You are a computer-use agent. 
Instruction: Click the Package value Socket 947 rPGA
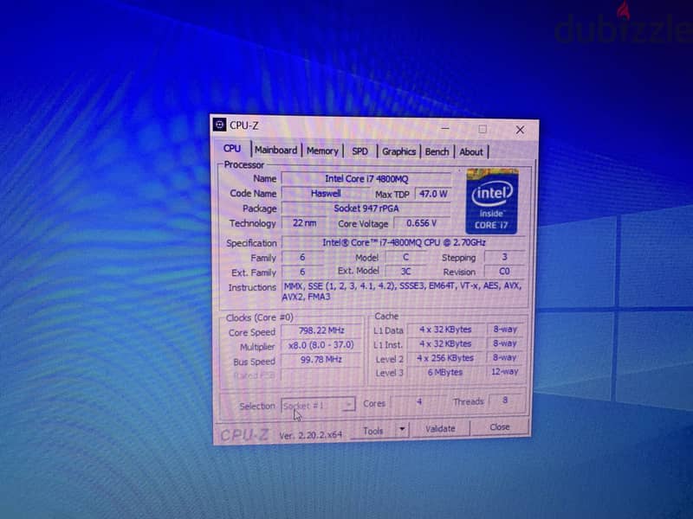(366, 208)
